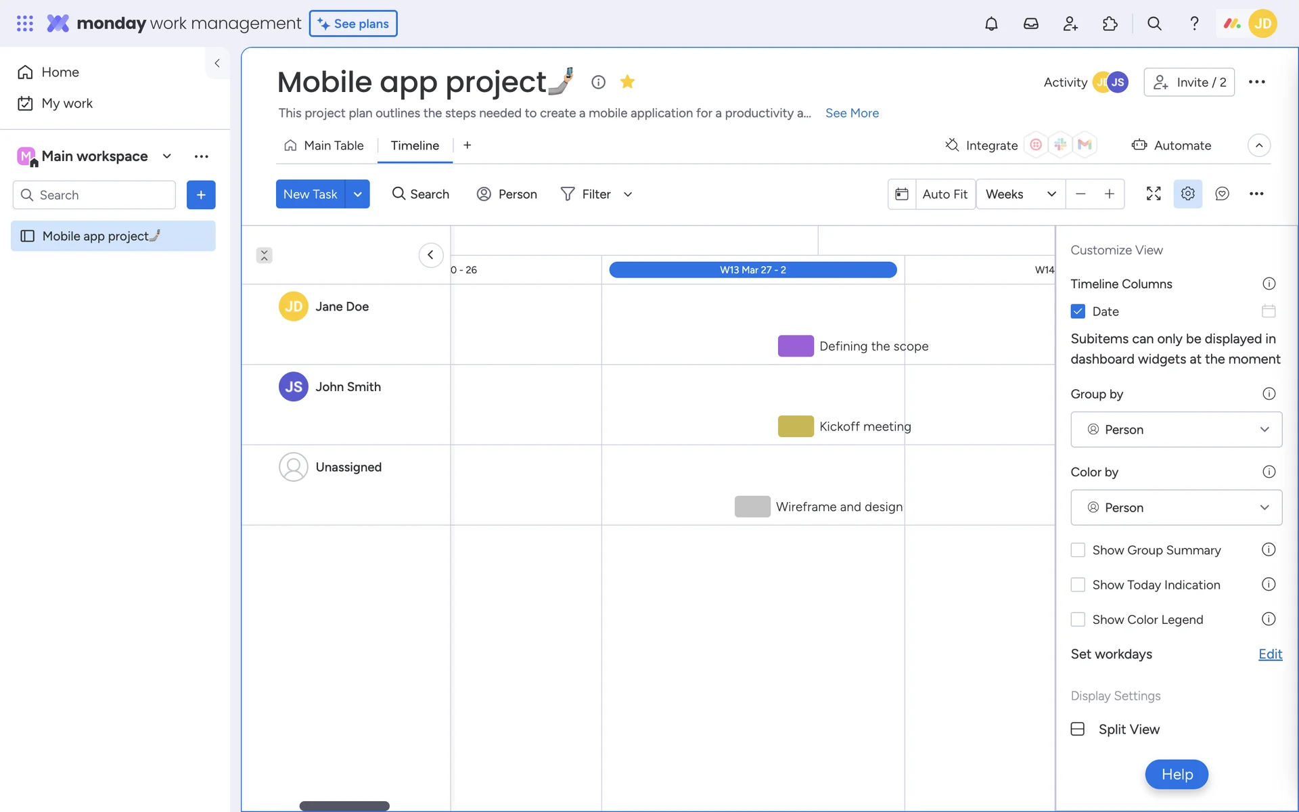Select the Timeline tab
This screenshot has height=812, width=1299.
pyautogui.click(x=415, y=145)
